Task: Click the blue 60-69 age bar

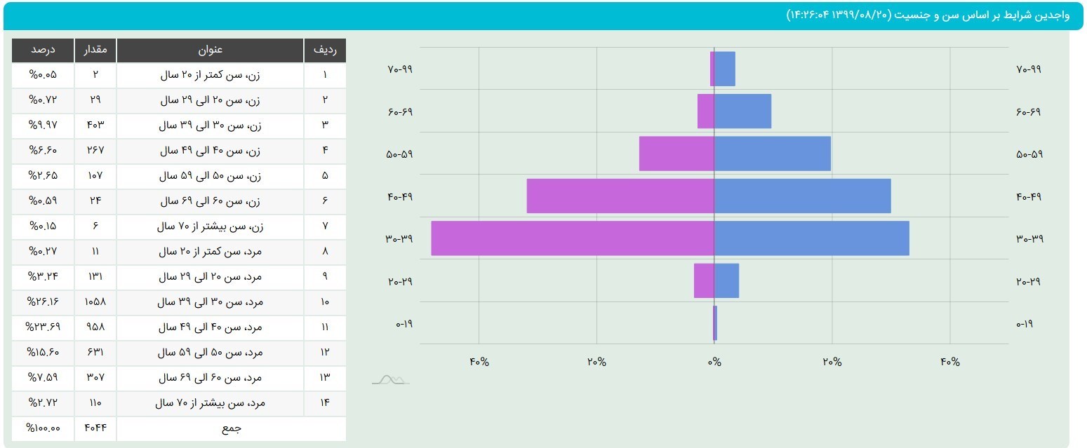Action: (x=742, y=111)
